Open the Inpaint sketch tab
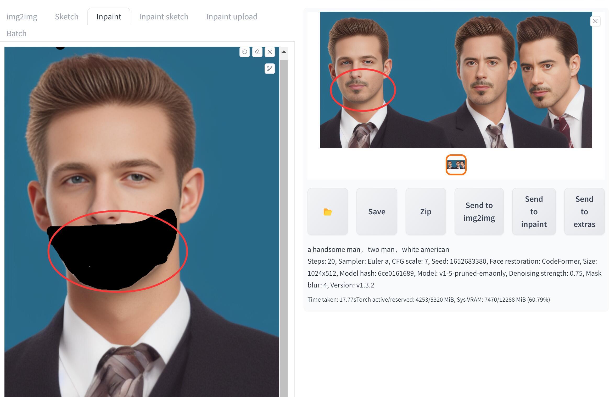 click(164, 17)
